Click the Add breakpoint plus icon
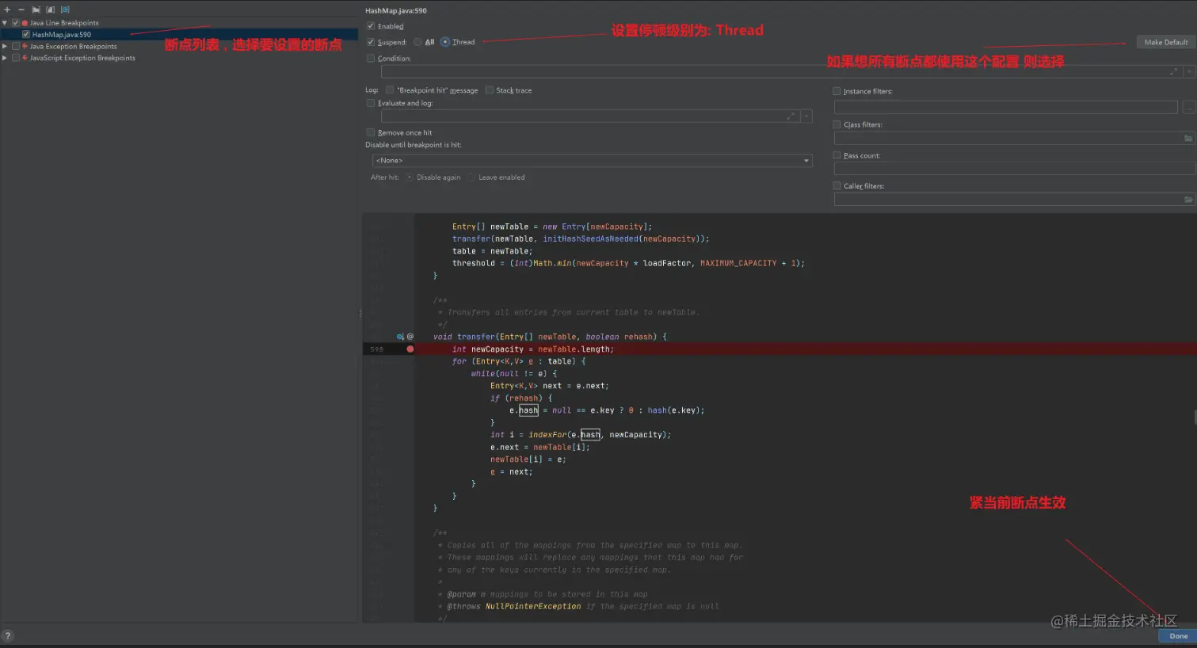 pos(7,10)
